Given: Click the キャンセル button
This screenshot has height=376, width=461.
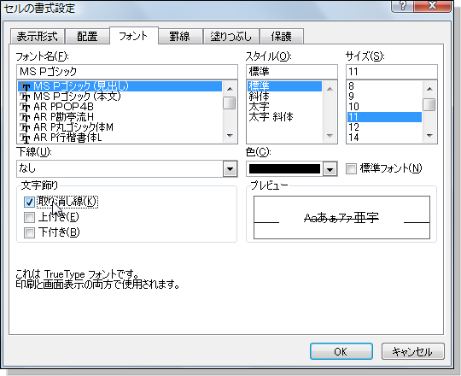Looking at the screenshot, I should (413, 351).
